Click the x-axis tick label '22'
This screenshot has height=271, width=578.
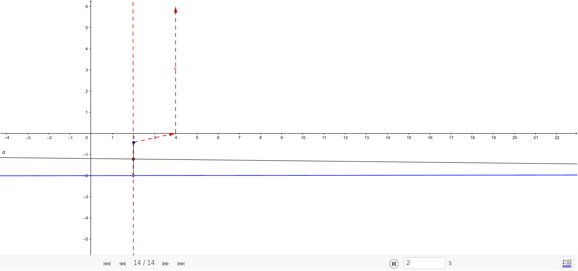click(x=557, y=138)
